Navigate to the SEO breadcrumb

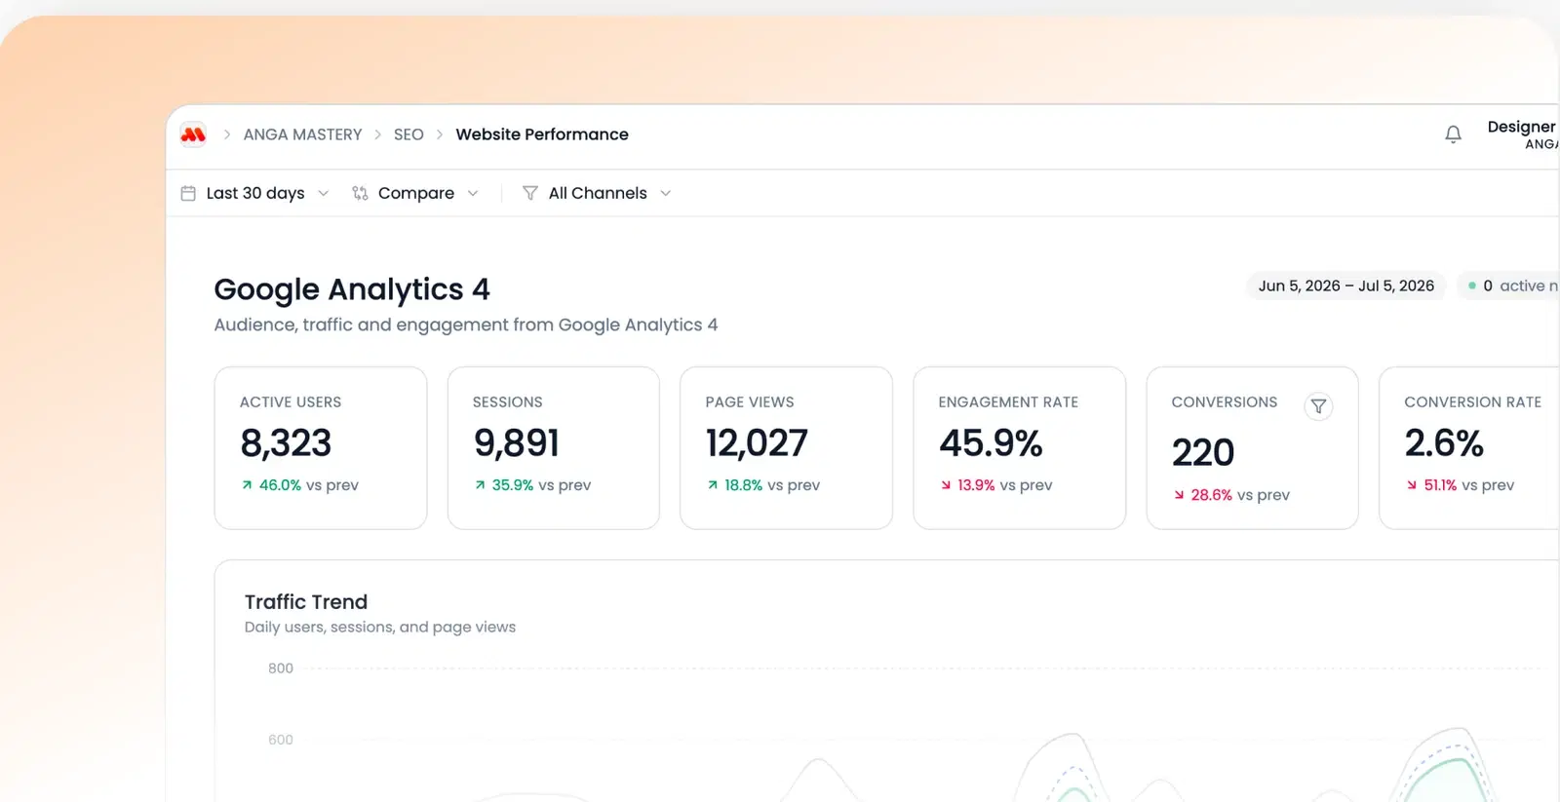(x=409, y=134)
